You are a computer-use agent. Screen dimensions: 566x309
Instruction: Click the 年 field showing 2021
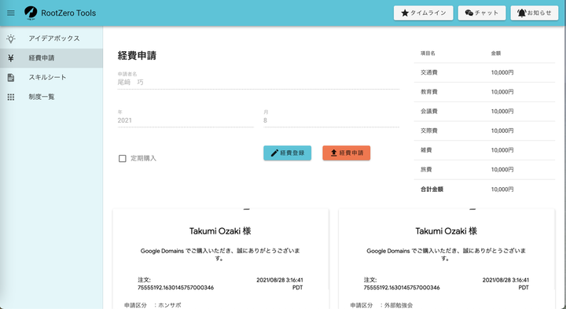tap(186, 118)
